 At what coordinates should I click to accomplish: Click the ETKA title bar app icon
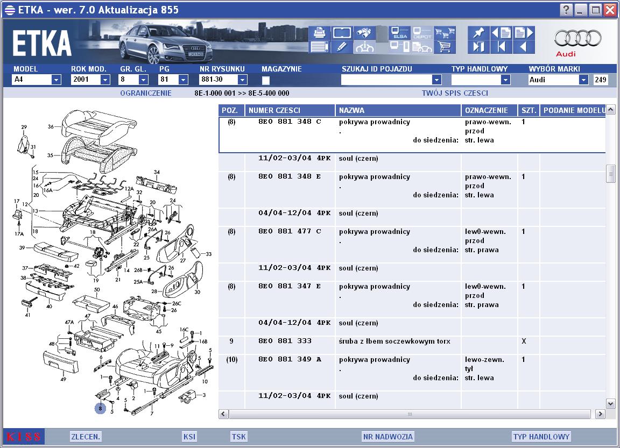tap(10, 10)
